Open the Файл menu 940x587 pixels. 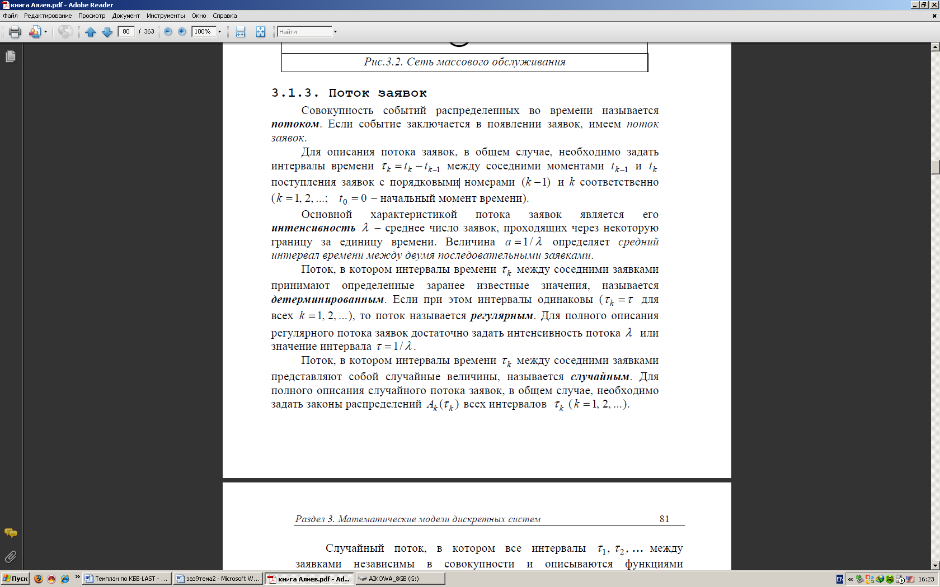click(x=10, y=16)
